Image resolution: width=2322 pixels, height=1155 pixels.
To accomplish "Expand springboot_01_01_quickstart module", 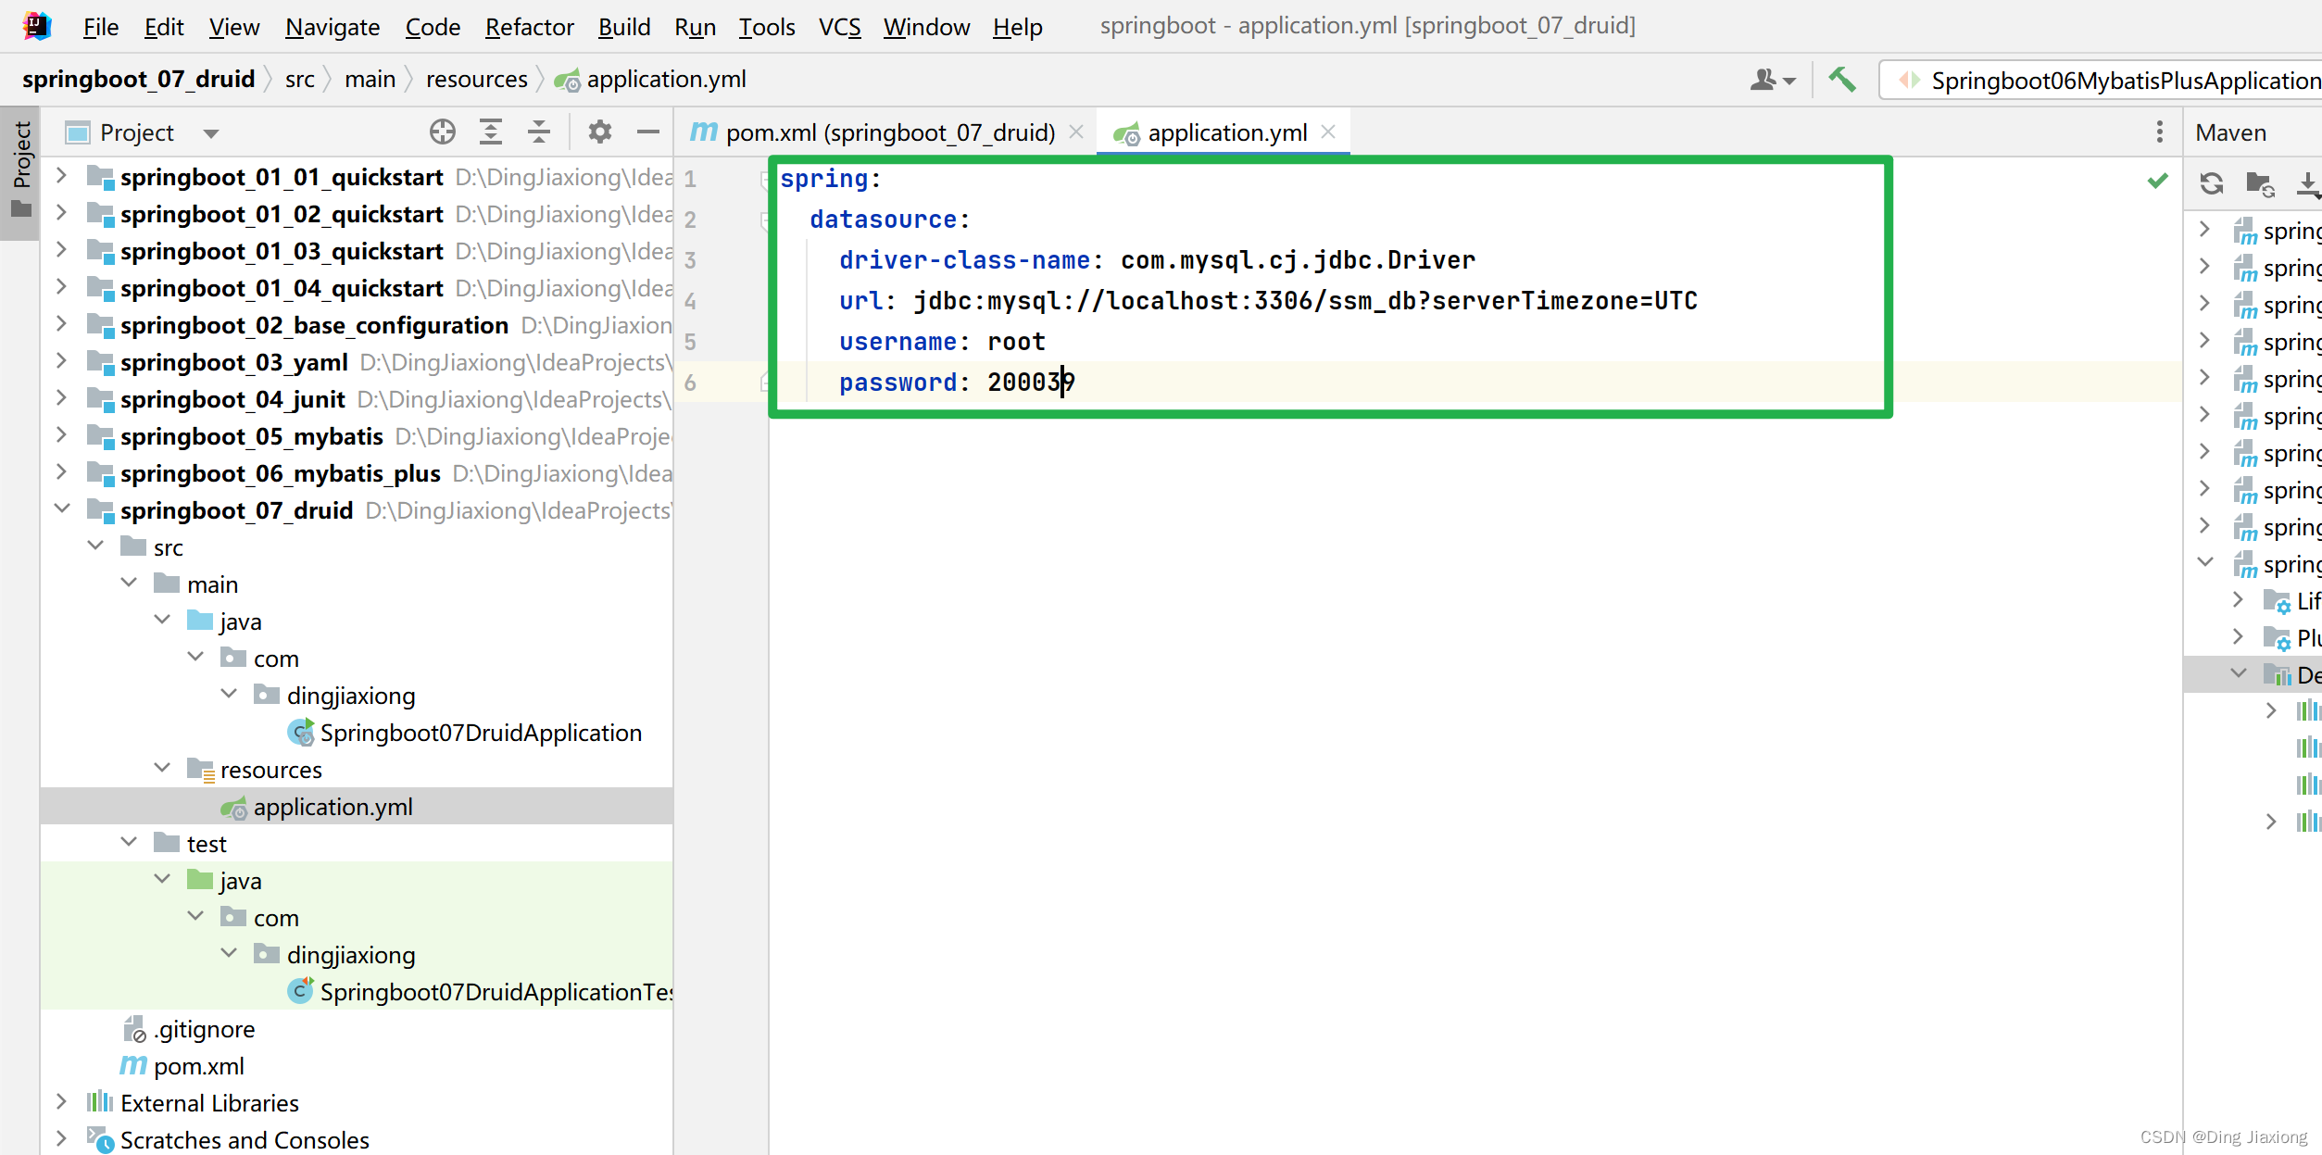I will pyautogui.click(x=61, y=176).
